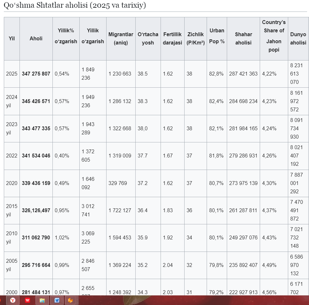Click the 'Fertillik darajasi' header cell
The image size is (309, 305).
click(172, 39)
